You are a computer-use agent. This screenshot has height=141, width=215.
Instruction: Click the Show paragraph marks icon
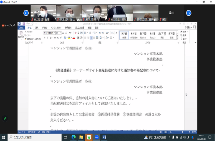[116, 33]
